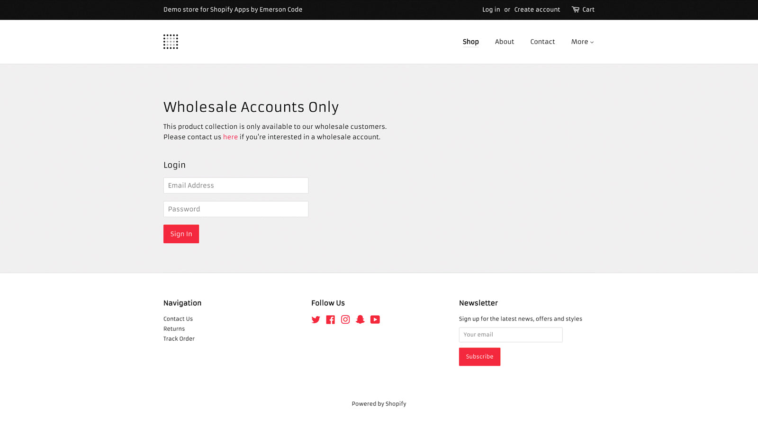Open the store's YouTube channel
758x426 pixels.
(375, 319)
